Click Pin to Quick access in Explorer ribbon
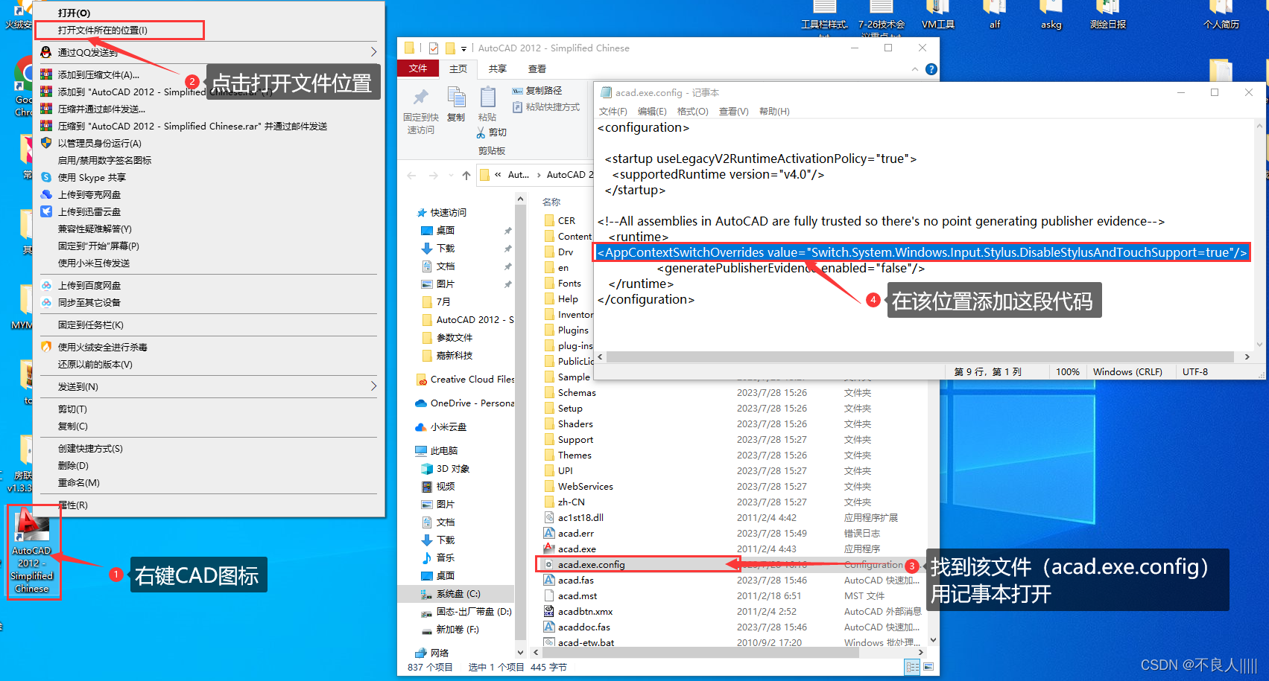The width and height of the screenshot is (1269, 681). (x=421, y=113)
